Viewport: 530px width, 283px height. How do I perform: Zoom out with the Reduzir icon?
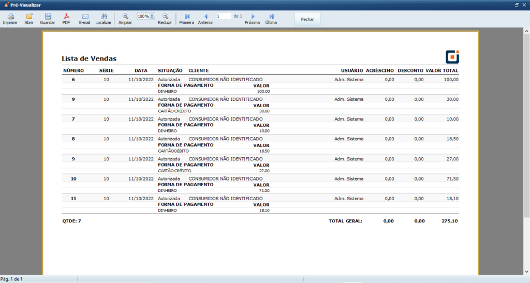pos(165,16)
